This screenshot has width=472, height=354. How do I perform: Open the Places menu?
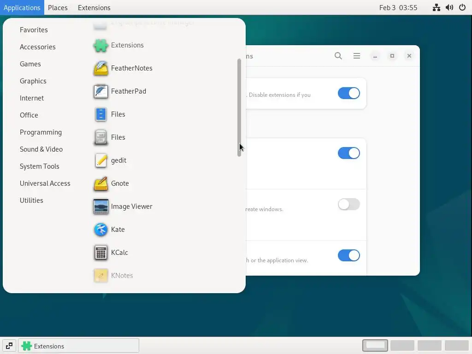(58, 7)
